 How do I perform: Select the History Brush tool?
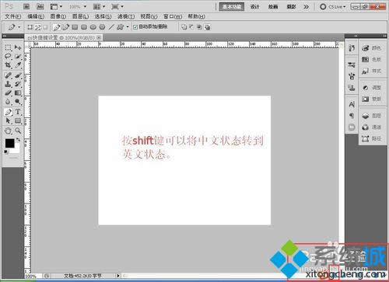point(18,84)
